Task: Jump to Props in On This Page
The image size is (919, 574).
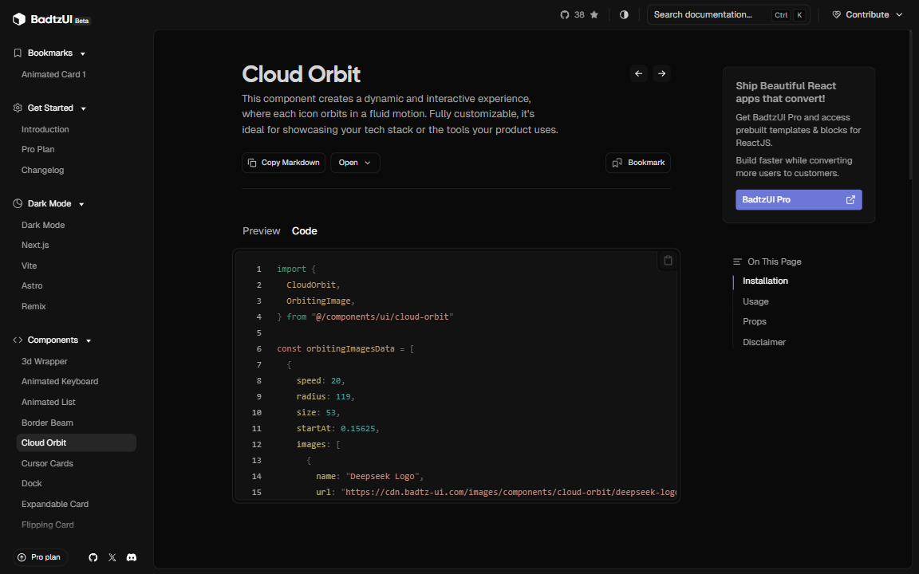Action: tap(754, 322)
